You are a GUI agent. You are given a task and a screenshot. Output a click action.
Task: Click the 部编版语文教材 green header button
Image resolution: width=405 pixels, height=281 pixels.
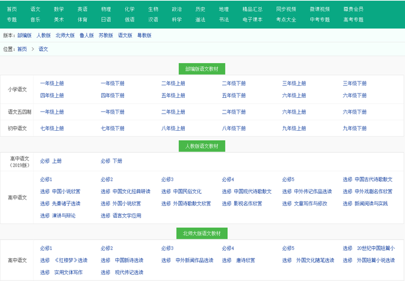[202, 69]
